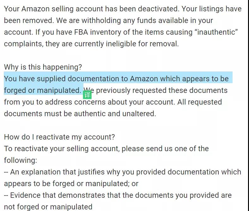Click the "How do I reactivate my account?" heading

[59, 137]
